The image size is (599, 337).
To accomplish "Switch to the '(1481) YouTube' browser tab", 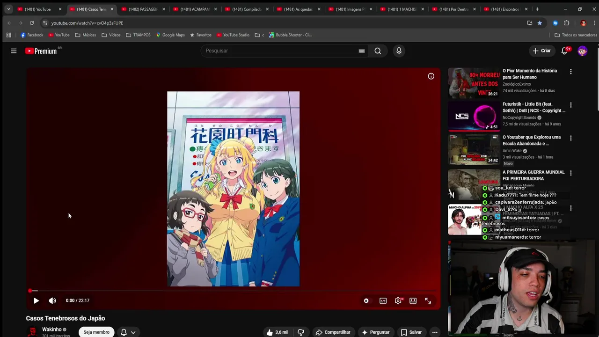I will click(x=39, y=9).
